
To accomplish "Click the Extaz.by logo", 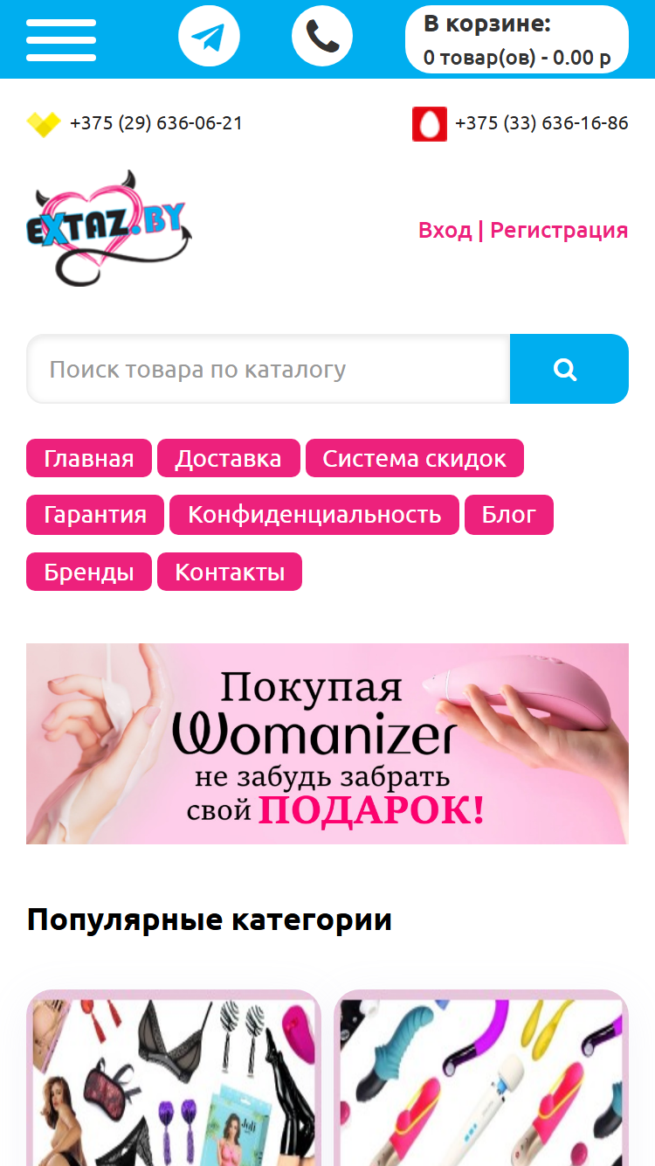I will [109, 228].
